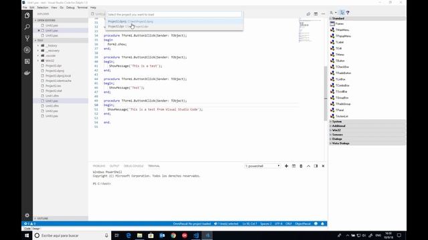This screenshot has height=240, width=428.
Task: Open the notifications bell in status bar
Action: coord(322,224)
